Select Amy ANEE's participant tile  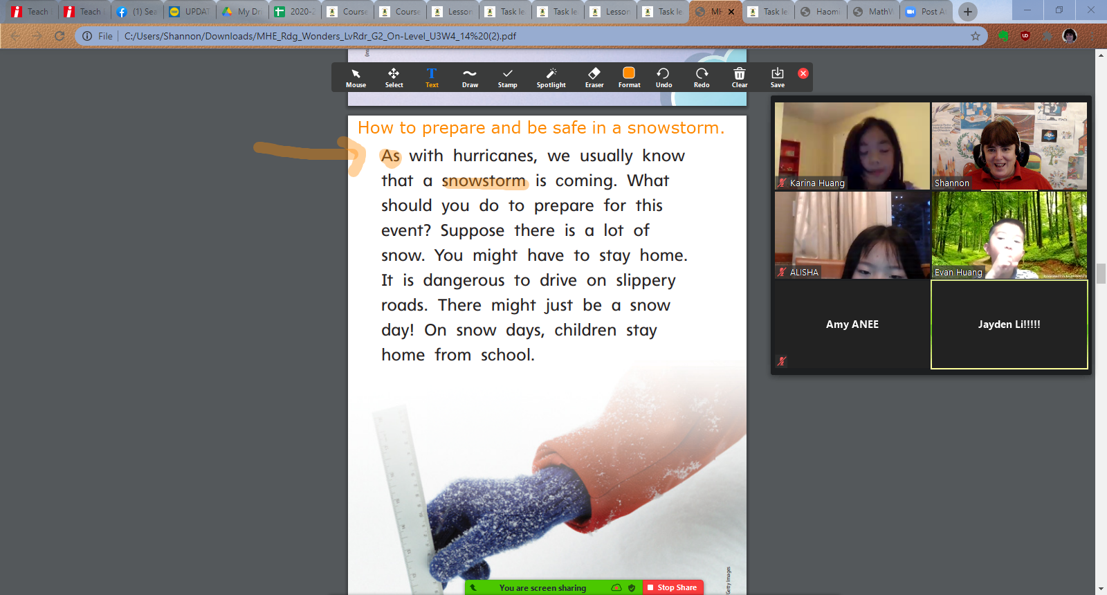852,324
